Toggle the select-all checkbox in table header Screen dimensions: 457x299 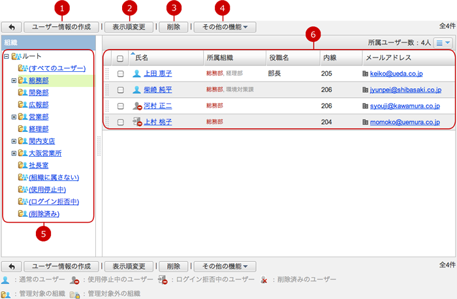click(119, 58)
